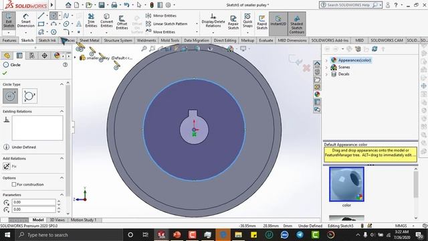
Task: Click Mirror Entities command
Action: pyautogui.click(x=161, y=15)
